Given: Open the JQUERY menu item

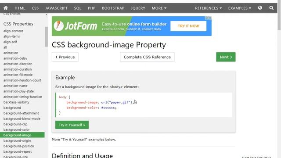Looking at the screenshot, I should [138, 8].
